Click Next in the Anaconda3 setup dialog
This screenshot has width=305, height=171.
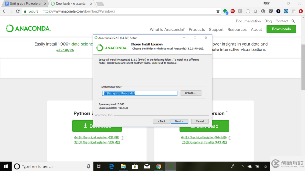[180, 121]
